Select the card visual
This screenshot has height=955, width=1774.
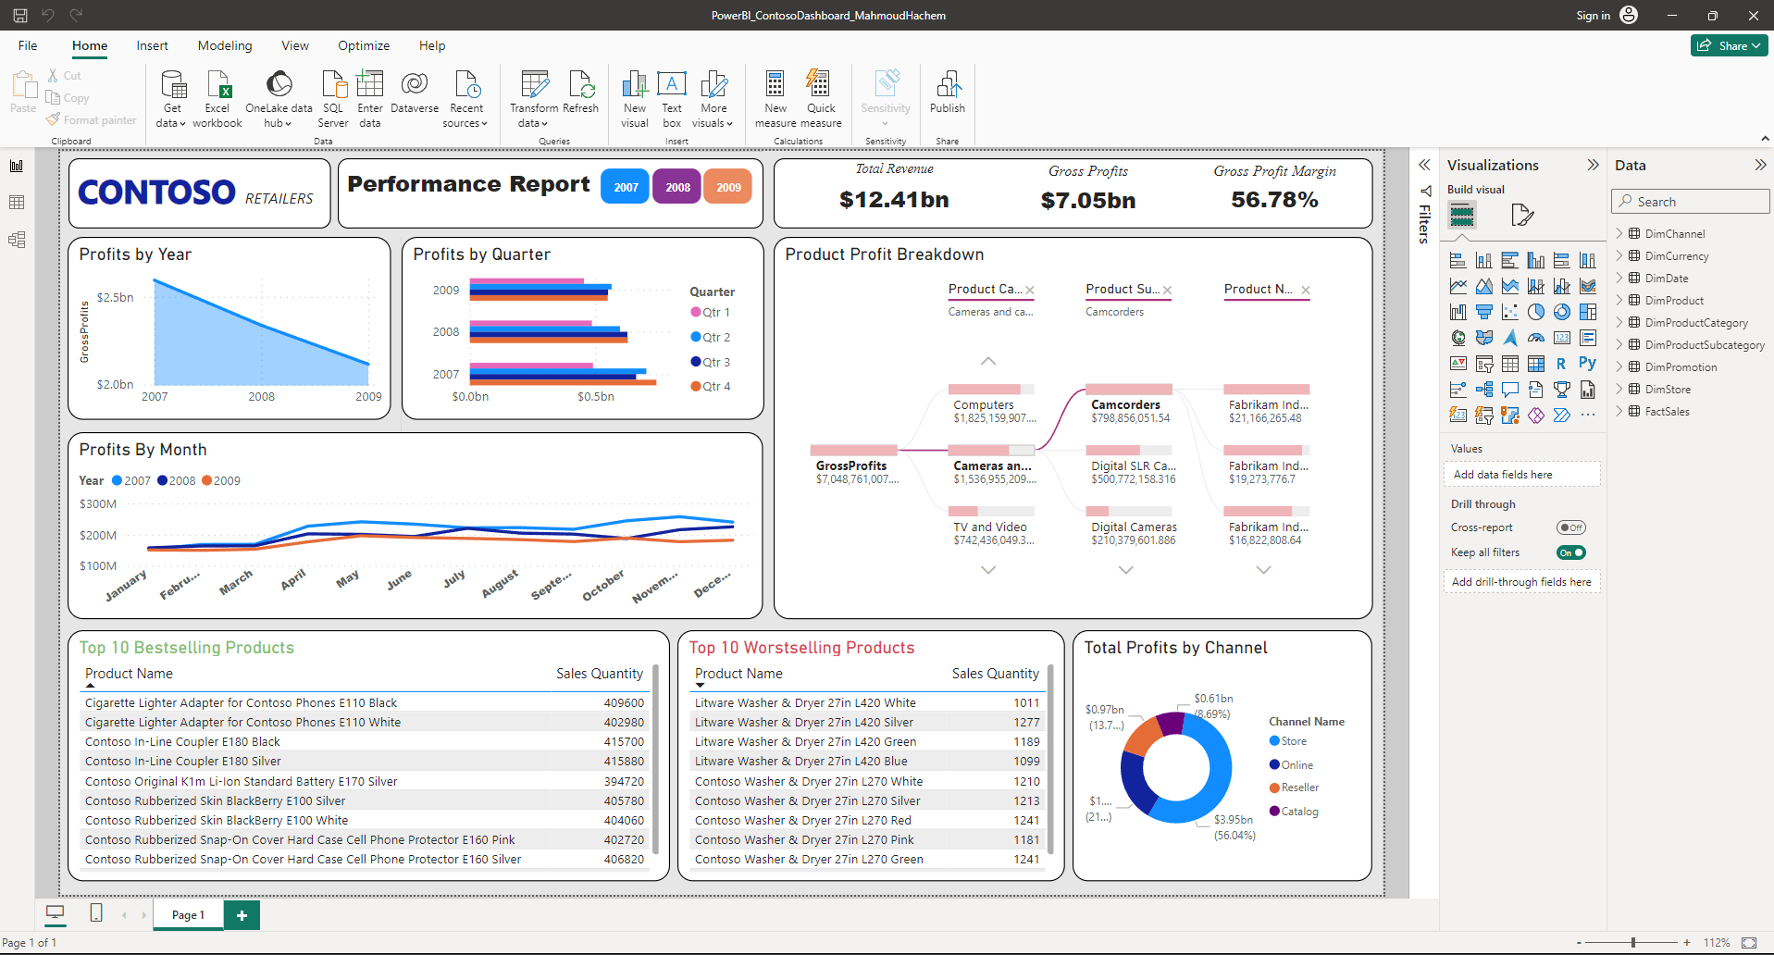click(1562, 338)
